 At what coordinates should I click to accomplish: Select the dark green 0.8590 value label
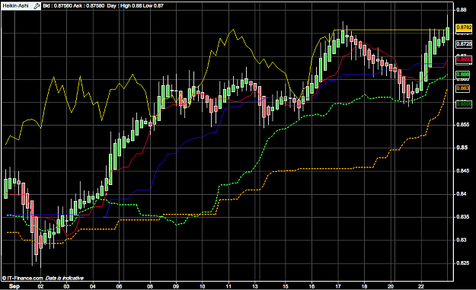tap(464, 104)
